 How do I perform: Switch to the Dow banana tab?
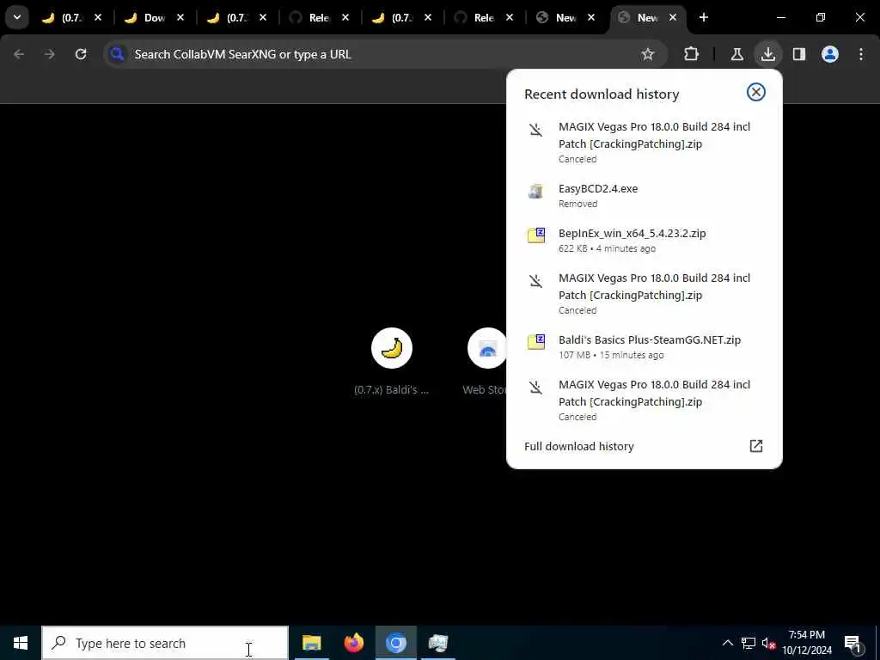click(146, 17)
